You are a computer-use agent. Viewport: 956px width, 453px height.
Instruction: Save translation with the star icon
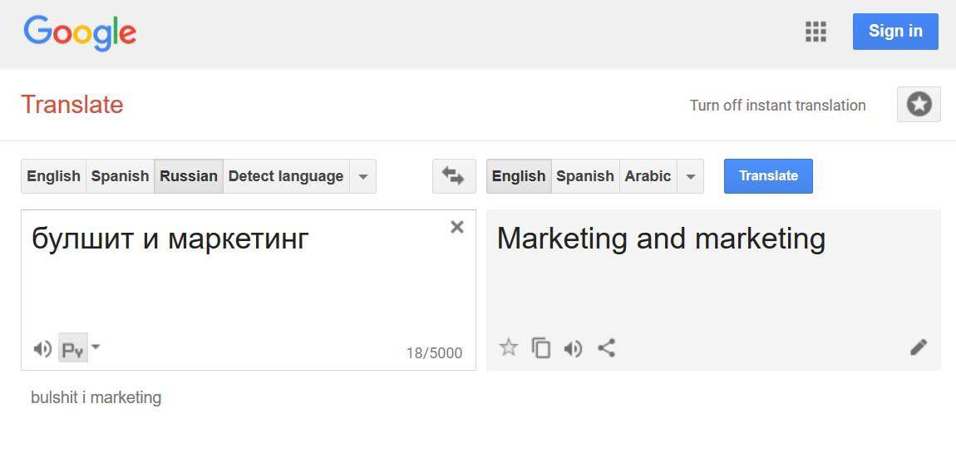[x=509, y=348]
